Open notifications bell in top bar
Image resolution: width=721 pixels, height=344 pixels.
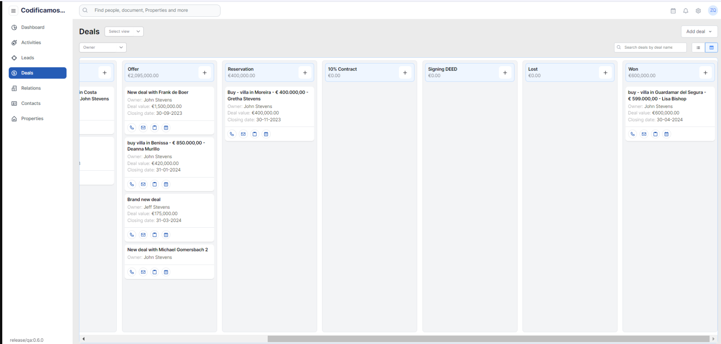[x=685, y=11]
